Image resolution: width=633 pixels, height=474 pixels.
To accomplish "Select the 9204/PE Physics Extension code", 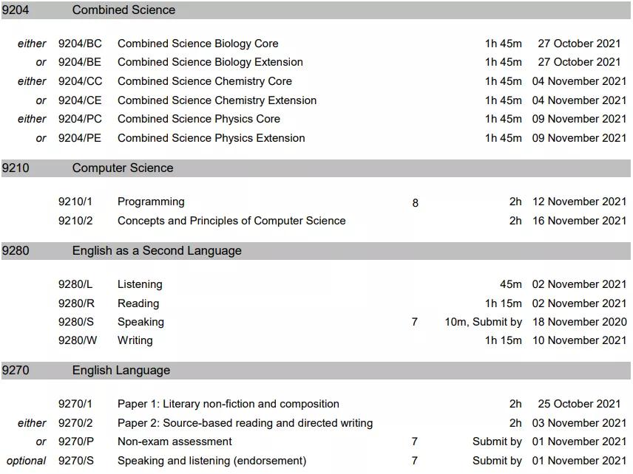I will click(80, 138).
